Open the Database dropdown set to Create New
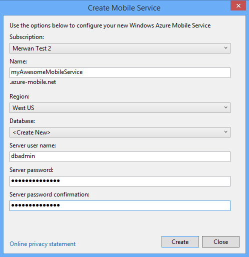Viewport: 249px width, 257px height. [x=120, y=132]
